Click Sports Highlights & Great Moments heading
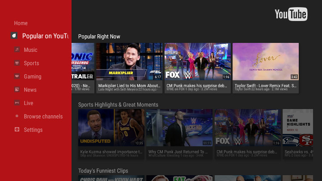Screen dimensions: 322x181 118,105
